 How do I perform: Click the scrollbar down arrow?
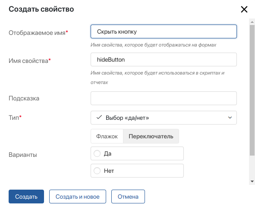(x=252, y=181)
